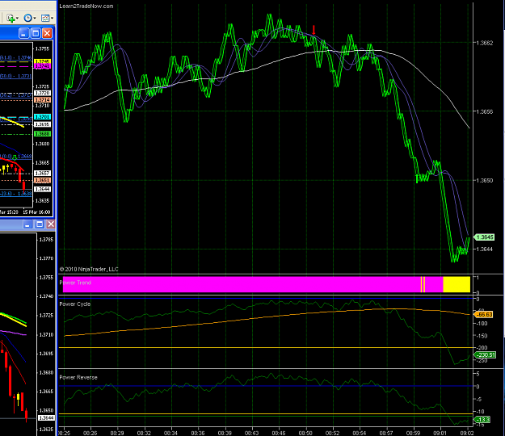Click the 1.3644 tag in upper MetaTrader chart
Viewport: 505px width, 436px height.
pyautogui.click(x=42, y=189)
